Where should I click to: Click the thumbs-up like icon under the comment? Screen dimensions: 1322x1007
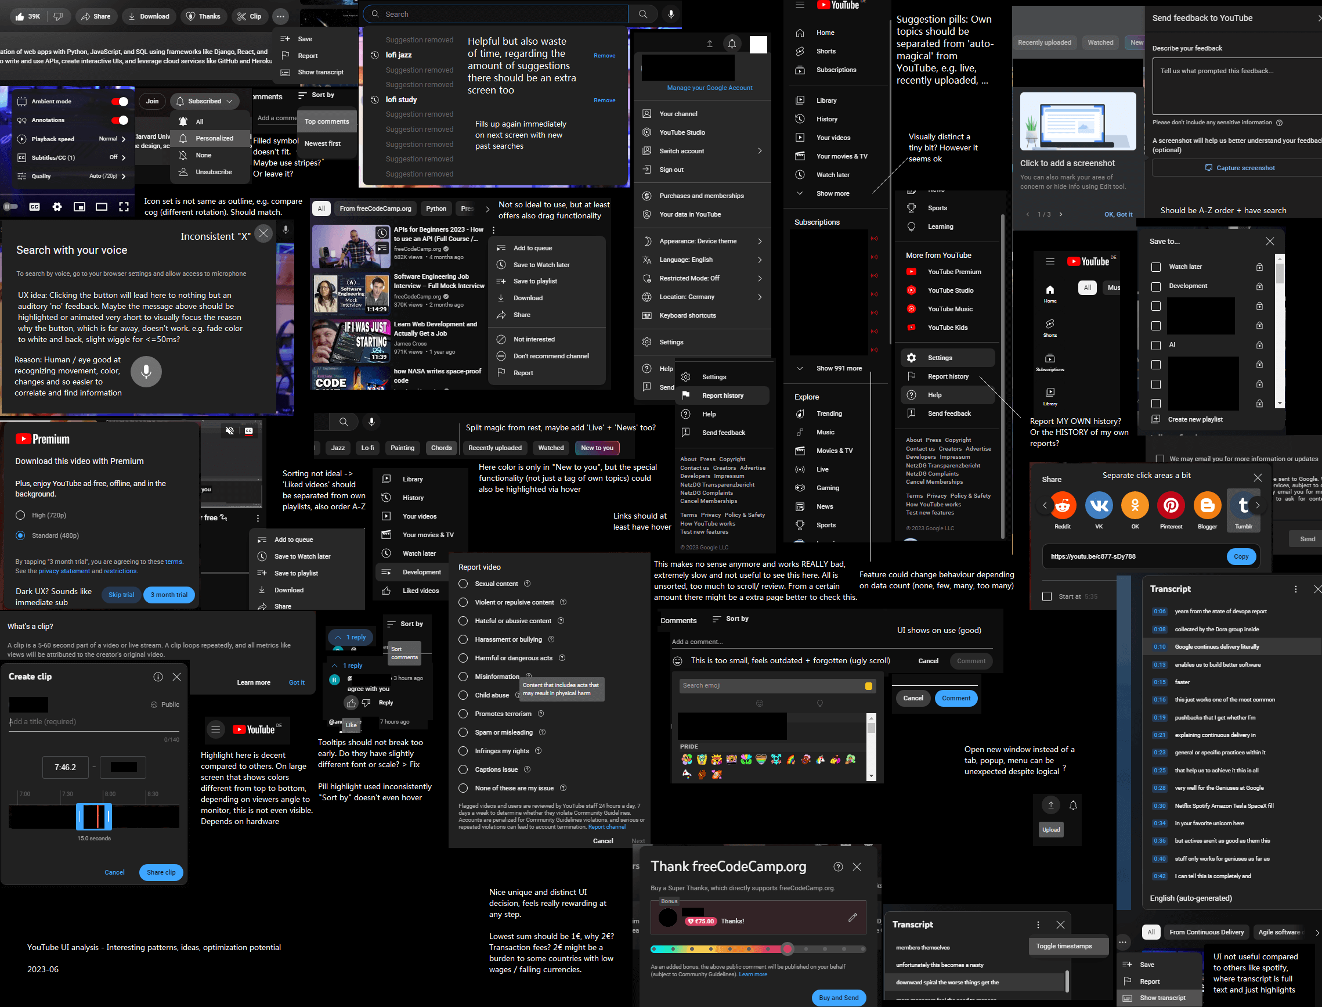click(351, 703)
